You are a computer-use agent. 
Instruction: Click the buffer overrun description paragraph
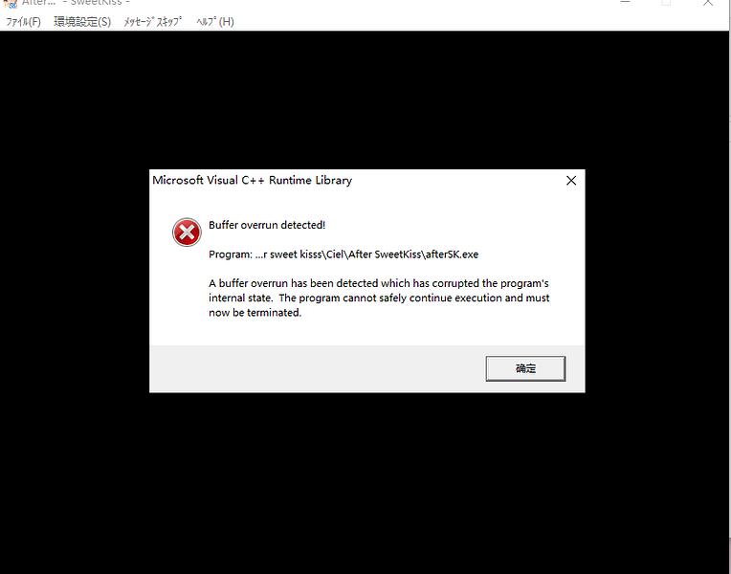[x=379, y=298]
